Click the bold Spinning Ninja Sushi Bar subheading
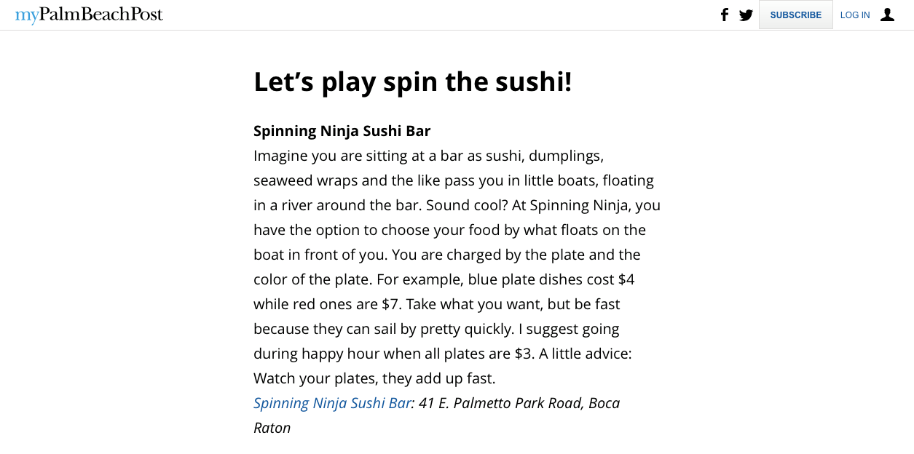Screen dimensions: 914x454 pyautogui.click(x=342, y=131)
